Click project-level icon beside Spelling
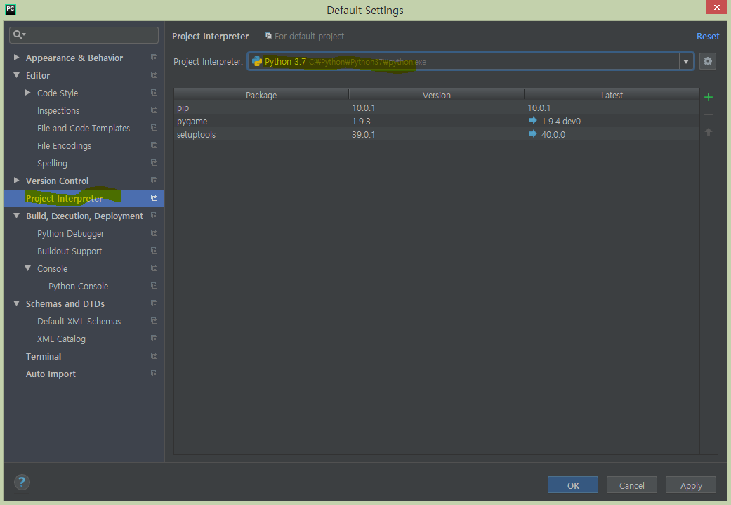This screenshot has height=505, width=731. (x=154, y=163)
